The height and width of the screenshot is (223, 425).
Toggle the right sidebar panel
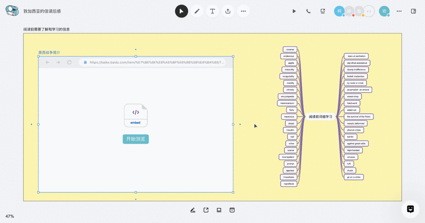tap(413, 11)
